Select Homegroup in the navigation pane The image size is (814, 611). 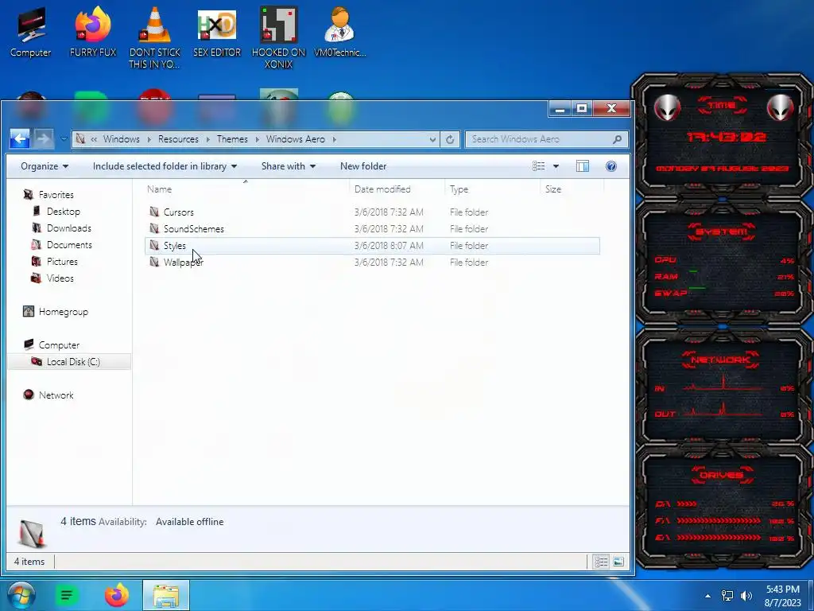click(x=64, y=312)
